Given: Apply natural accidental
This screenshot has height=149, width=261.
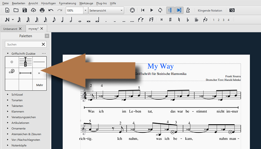Looking at the screenshot, I should pyautogui.click(x=179, y=20).
